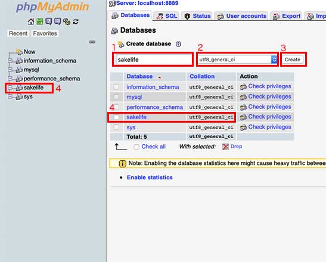Click sakelife database icon in tree
The image size is (326, 262).
click(19, 88)
